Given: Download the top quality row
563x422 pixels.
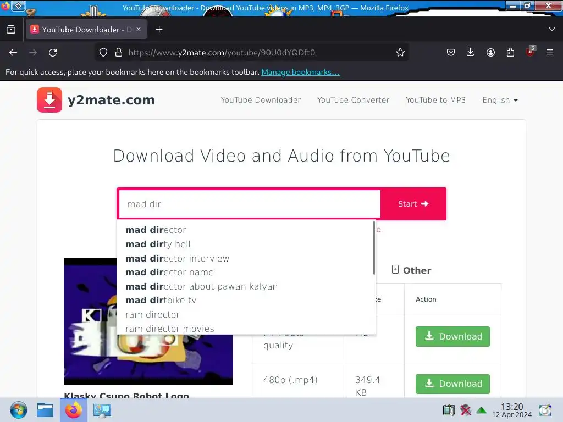Looking at the screenshot, I should tap(452, 336).
